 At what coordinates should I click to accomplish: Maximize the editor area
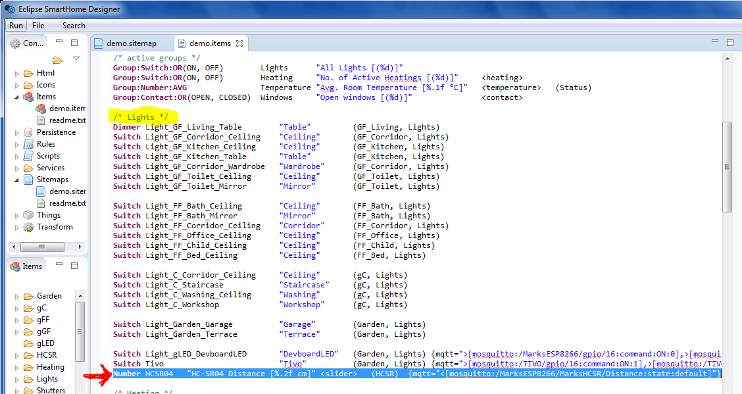[730, 43]
